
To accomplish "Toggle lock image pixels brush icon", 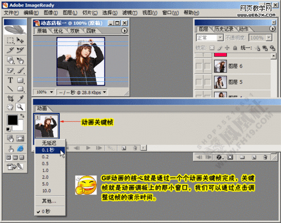I will pyautogui.click(x=219, y=48).
